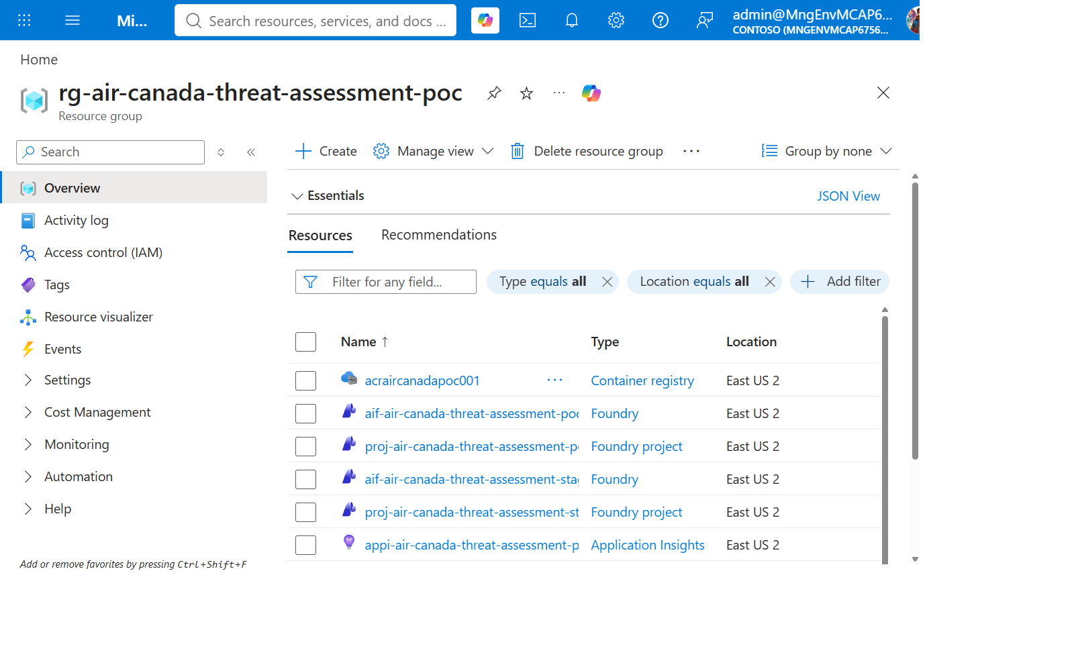
Task: Click Container registry type link
Action: click(642, 380)
